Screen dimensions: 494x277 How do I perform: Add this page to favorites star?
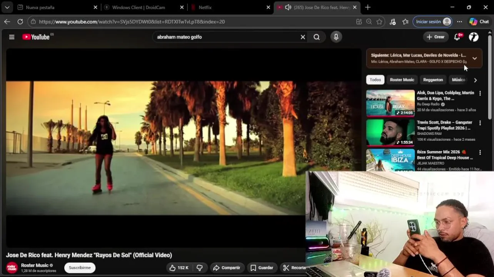click(x=379, y=22)
